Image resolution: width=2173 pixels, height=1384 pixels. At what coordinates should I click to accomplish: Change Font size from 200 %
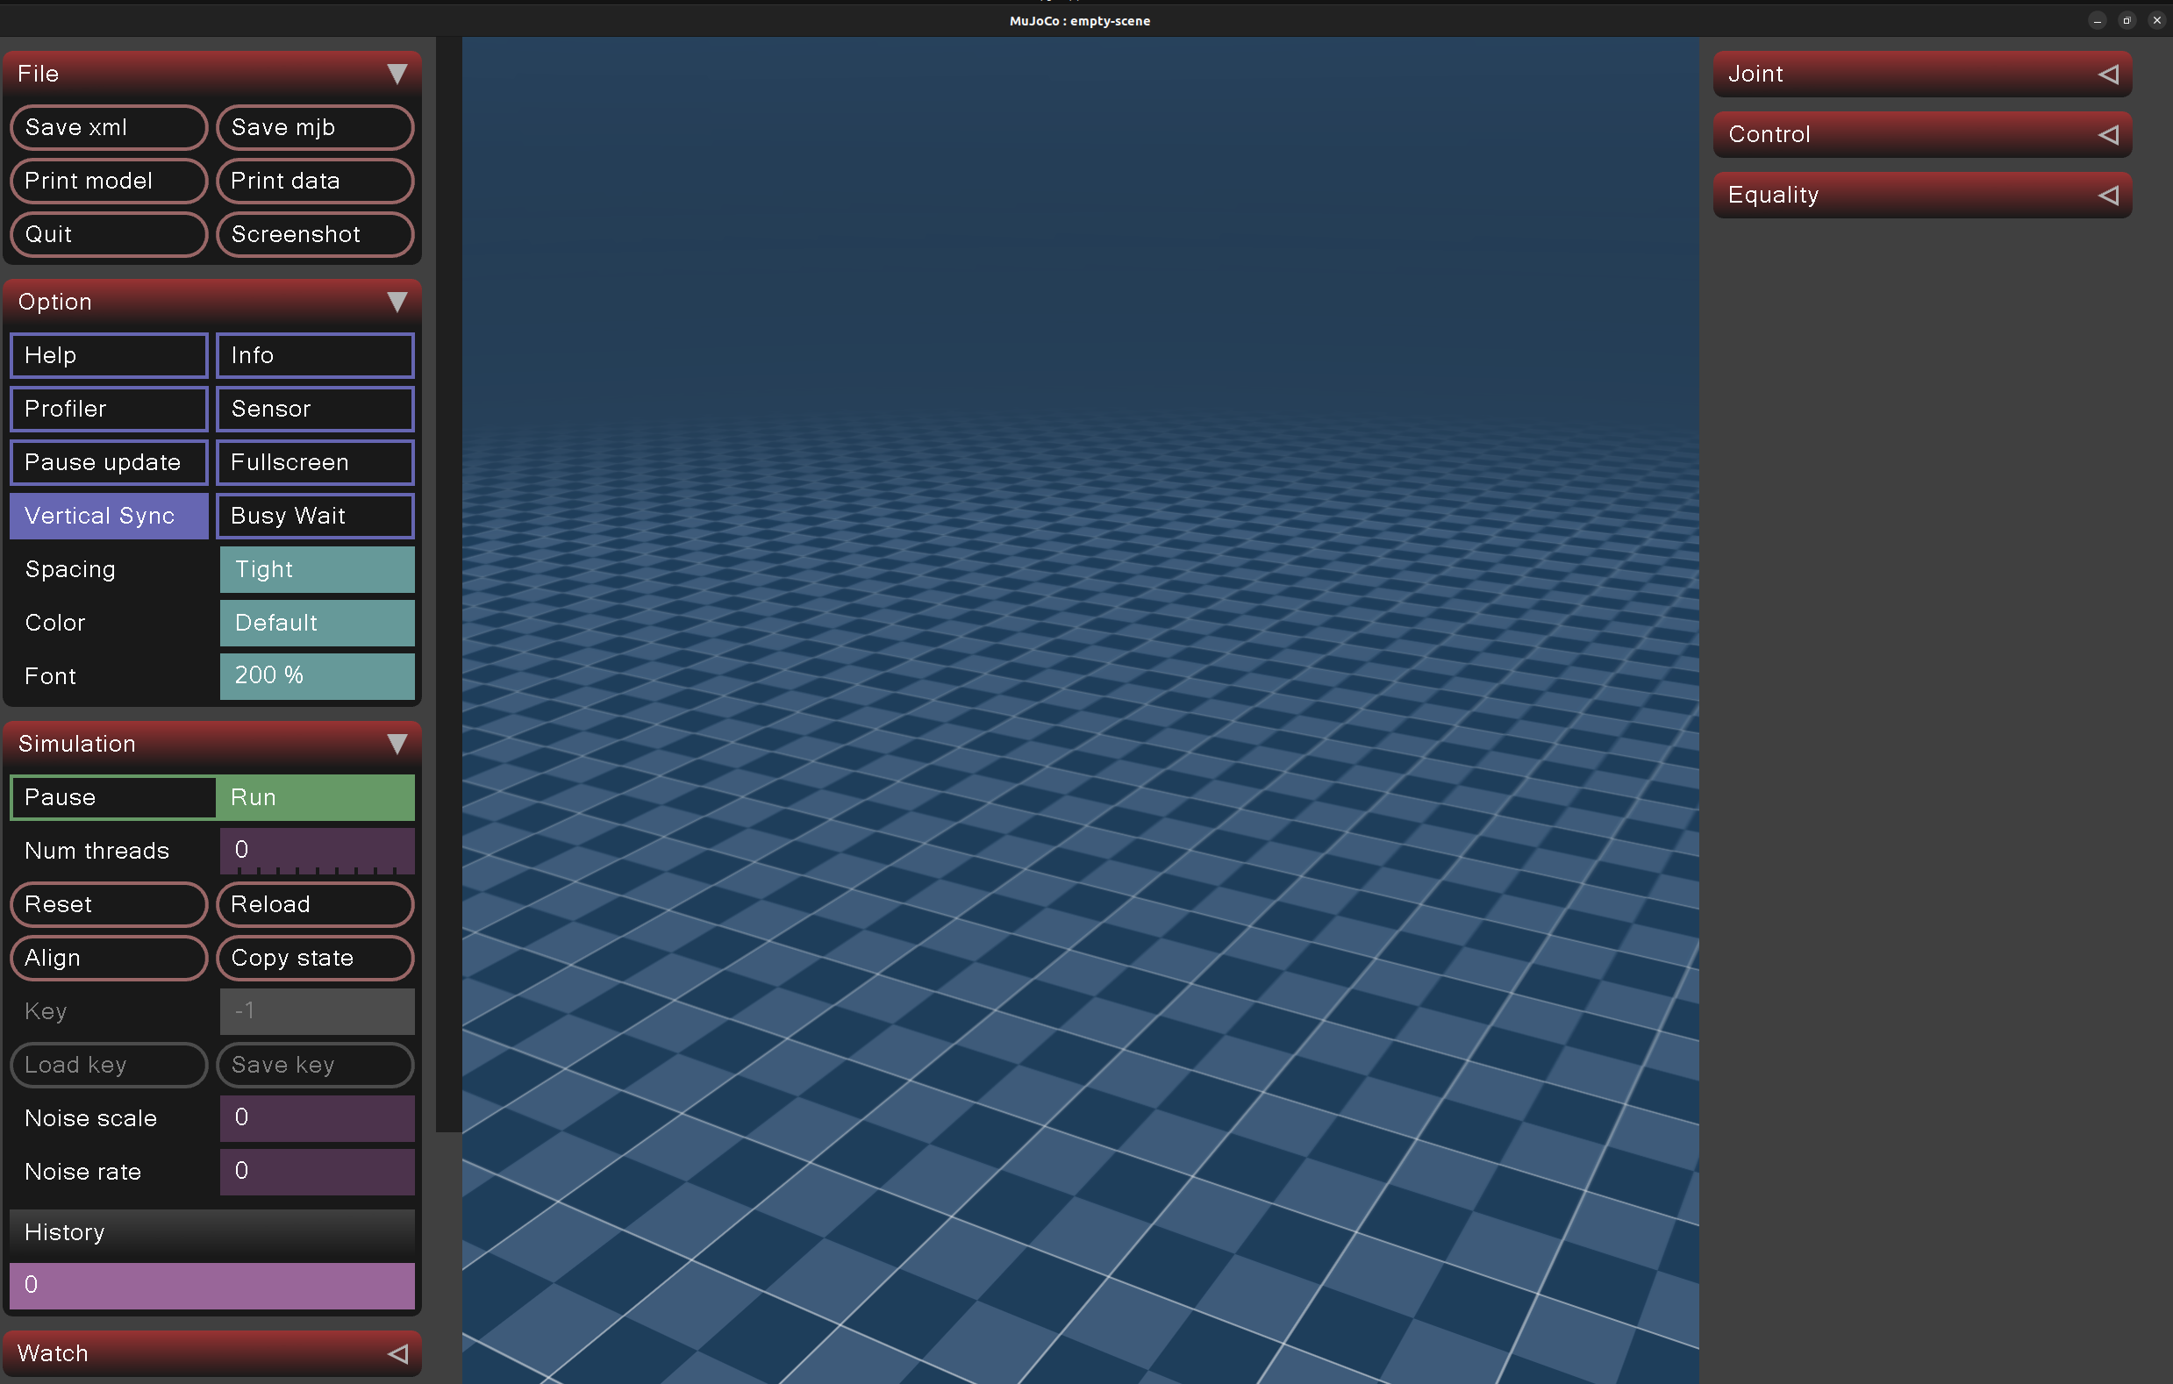318,677
